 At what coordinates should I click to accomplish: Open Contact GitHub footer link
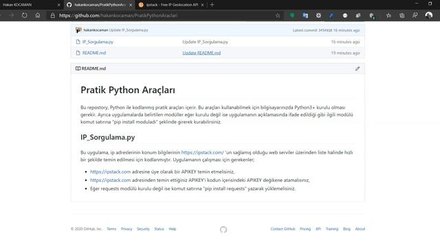pyautogui.click(x=283, y=229)
